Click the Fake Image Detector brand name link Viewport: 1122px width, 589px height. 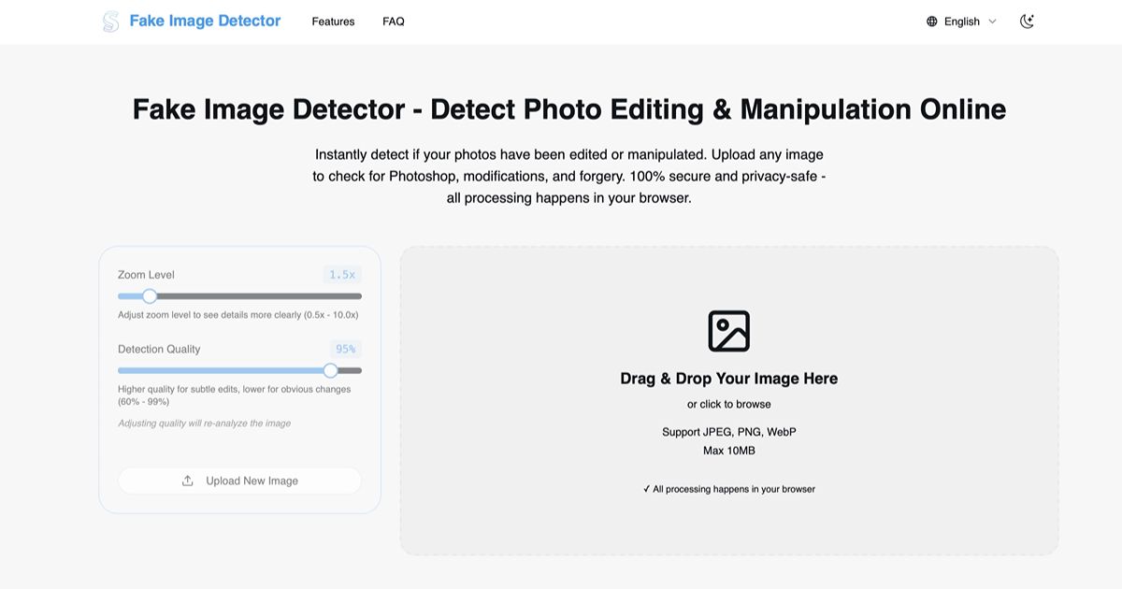click(203, 20)
